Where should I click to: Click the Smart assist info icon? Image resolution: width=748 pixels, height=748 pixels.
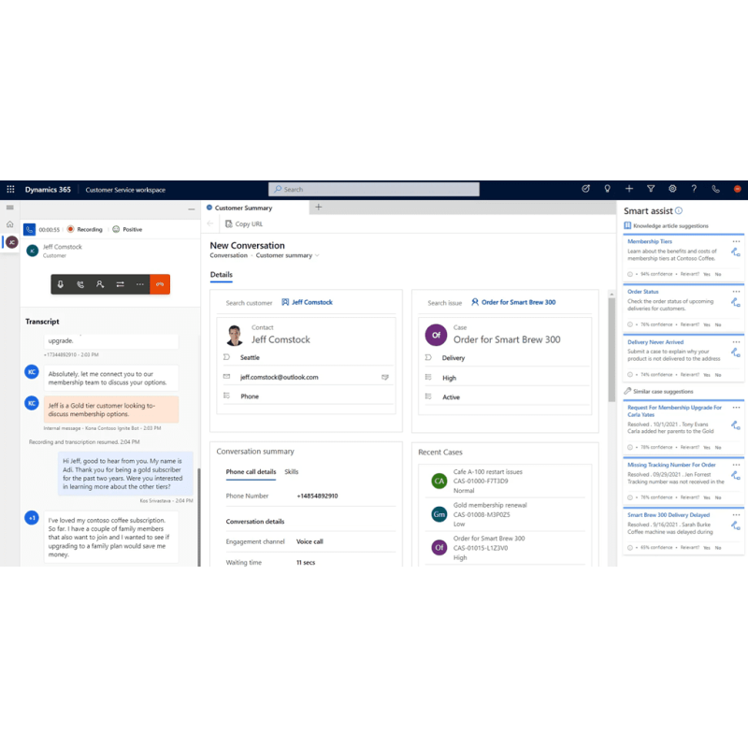(679, 211)
